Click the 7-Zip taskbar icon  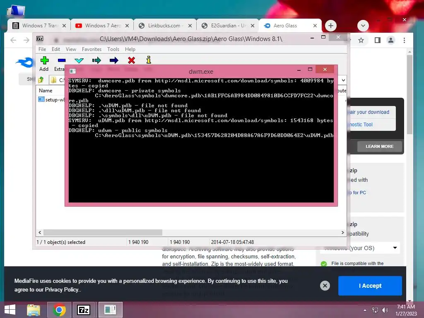[x=84, y=310]
